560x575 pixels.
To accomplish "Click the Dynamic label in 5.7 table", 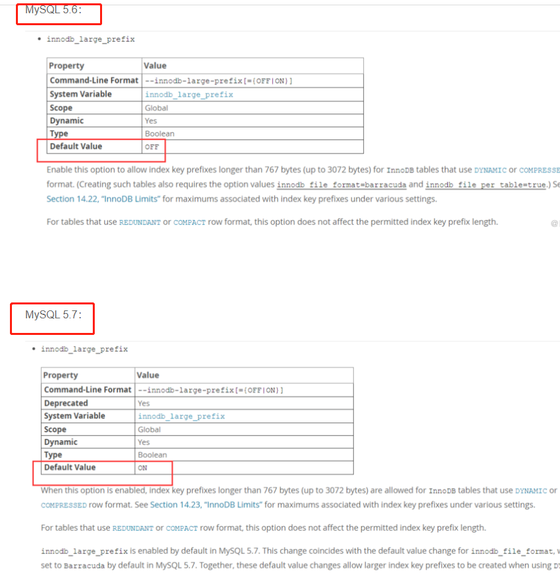I will (x=60, y=442).
